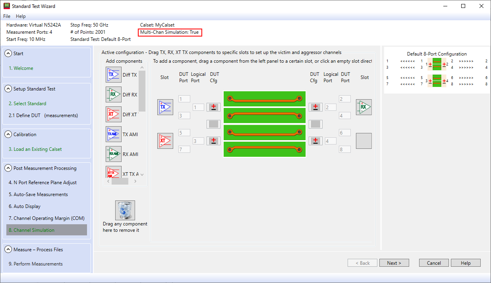This screenshot has height=283, width=491.
Task: Collapse the Measure – Process Files section
Action: pyautogui.click(x=8, y=250)
